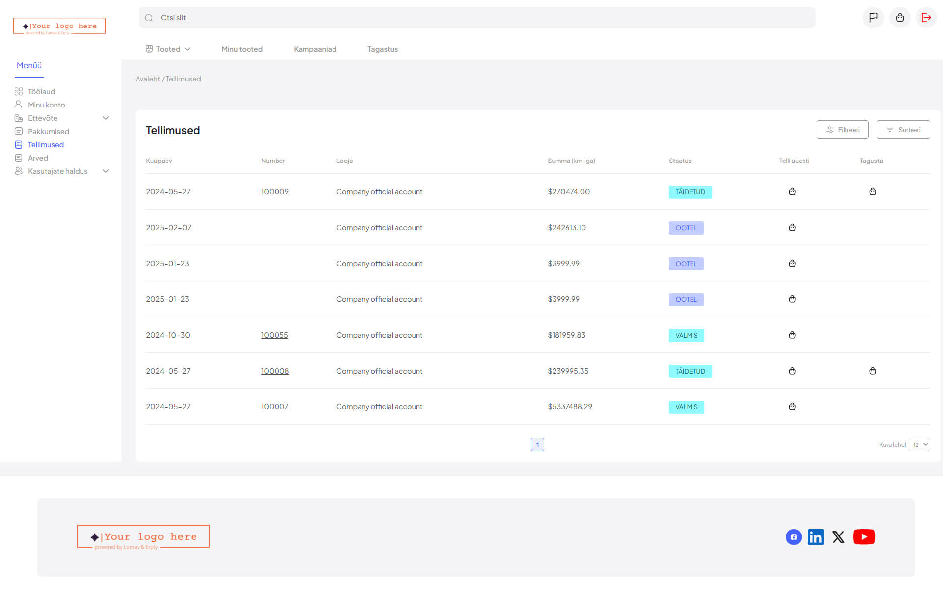Viewport: 943px width, 589px height.
Task: Open the Tooted dropdown menu
Action: click(168, 49)
